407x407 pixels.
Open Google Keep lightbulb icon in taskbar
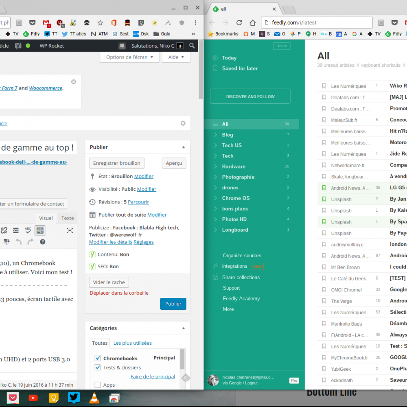[x=53, y=398]
